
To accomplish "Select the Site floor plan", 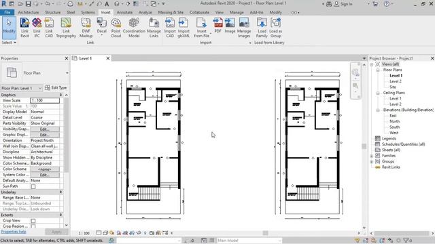I will (393, 87).
